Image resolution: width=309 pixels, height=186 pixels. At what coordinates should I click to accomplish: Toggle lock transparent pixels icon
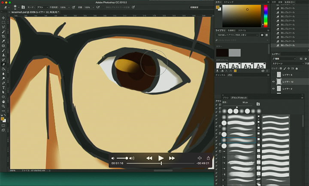coord(281,69)
